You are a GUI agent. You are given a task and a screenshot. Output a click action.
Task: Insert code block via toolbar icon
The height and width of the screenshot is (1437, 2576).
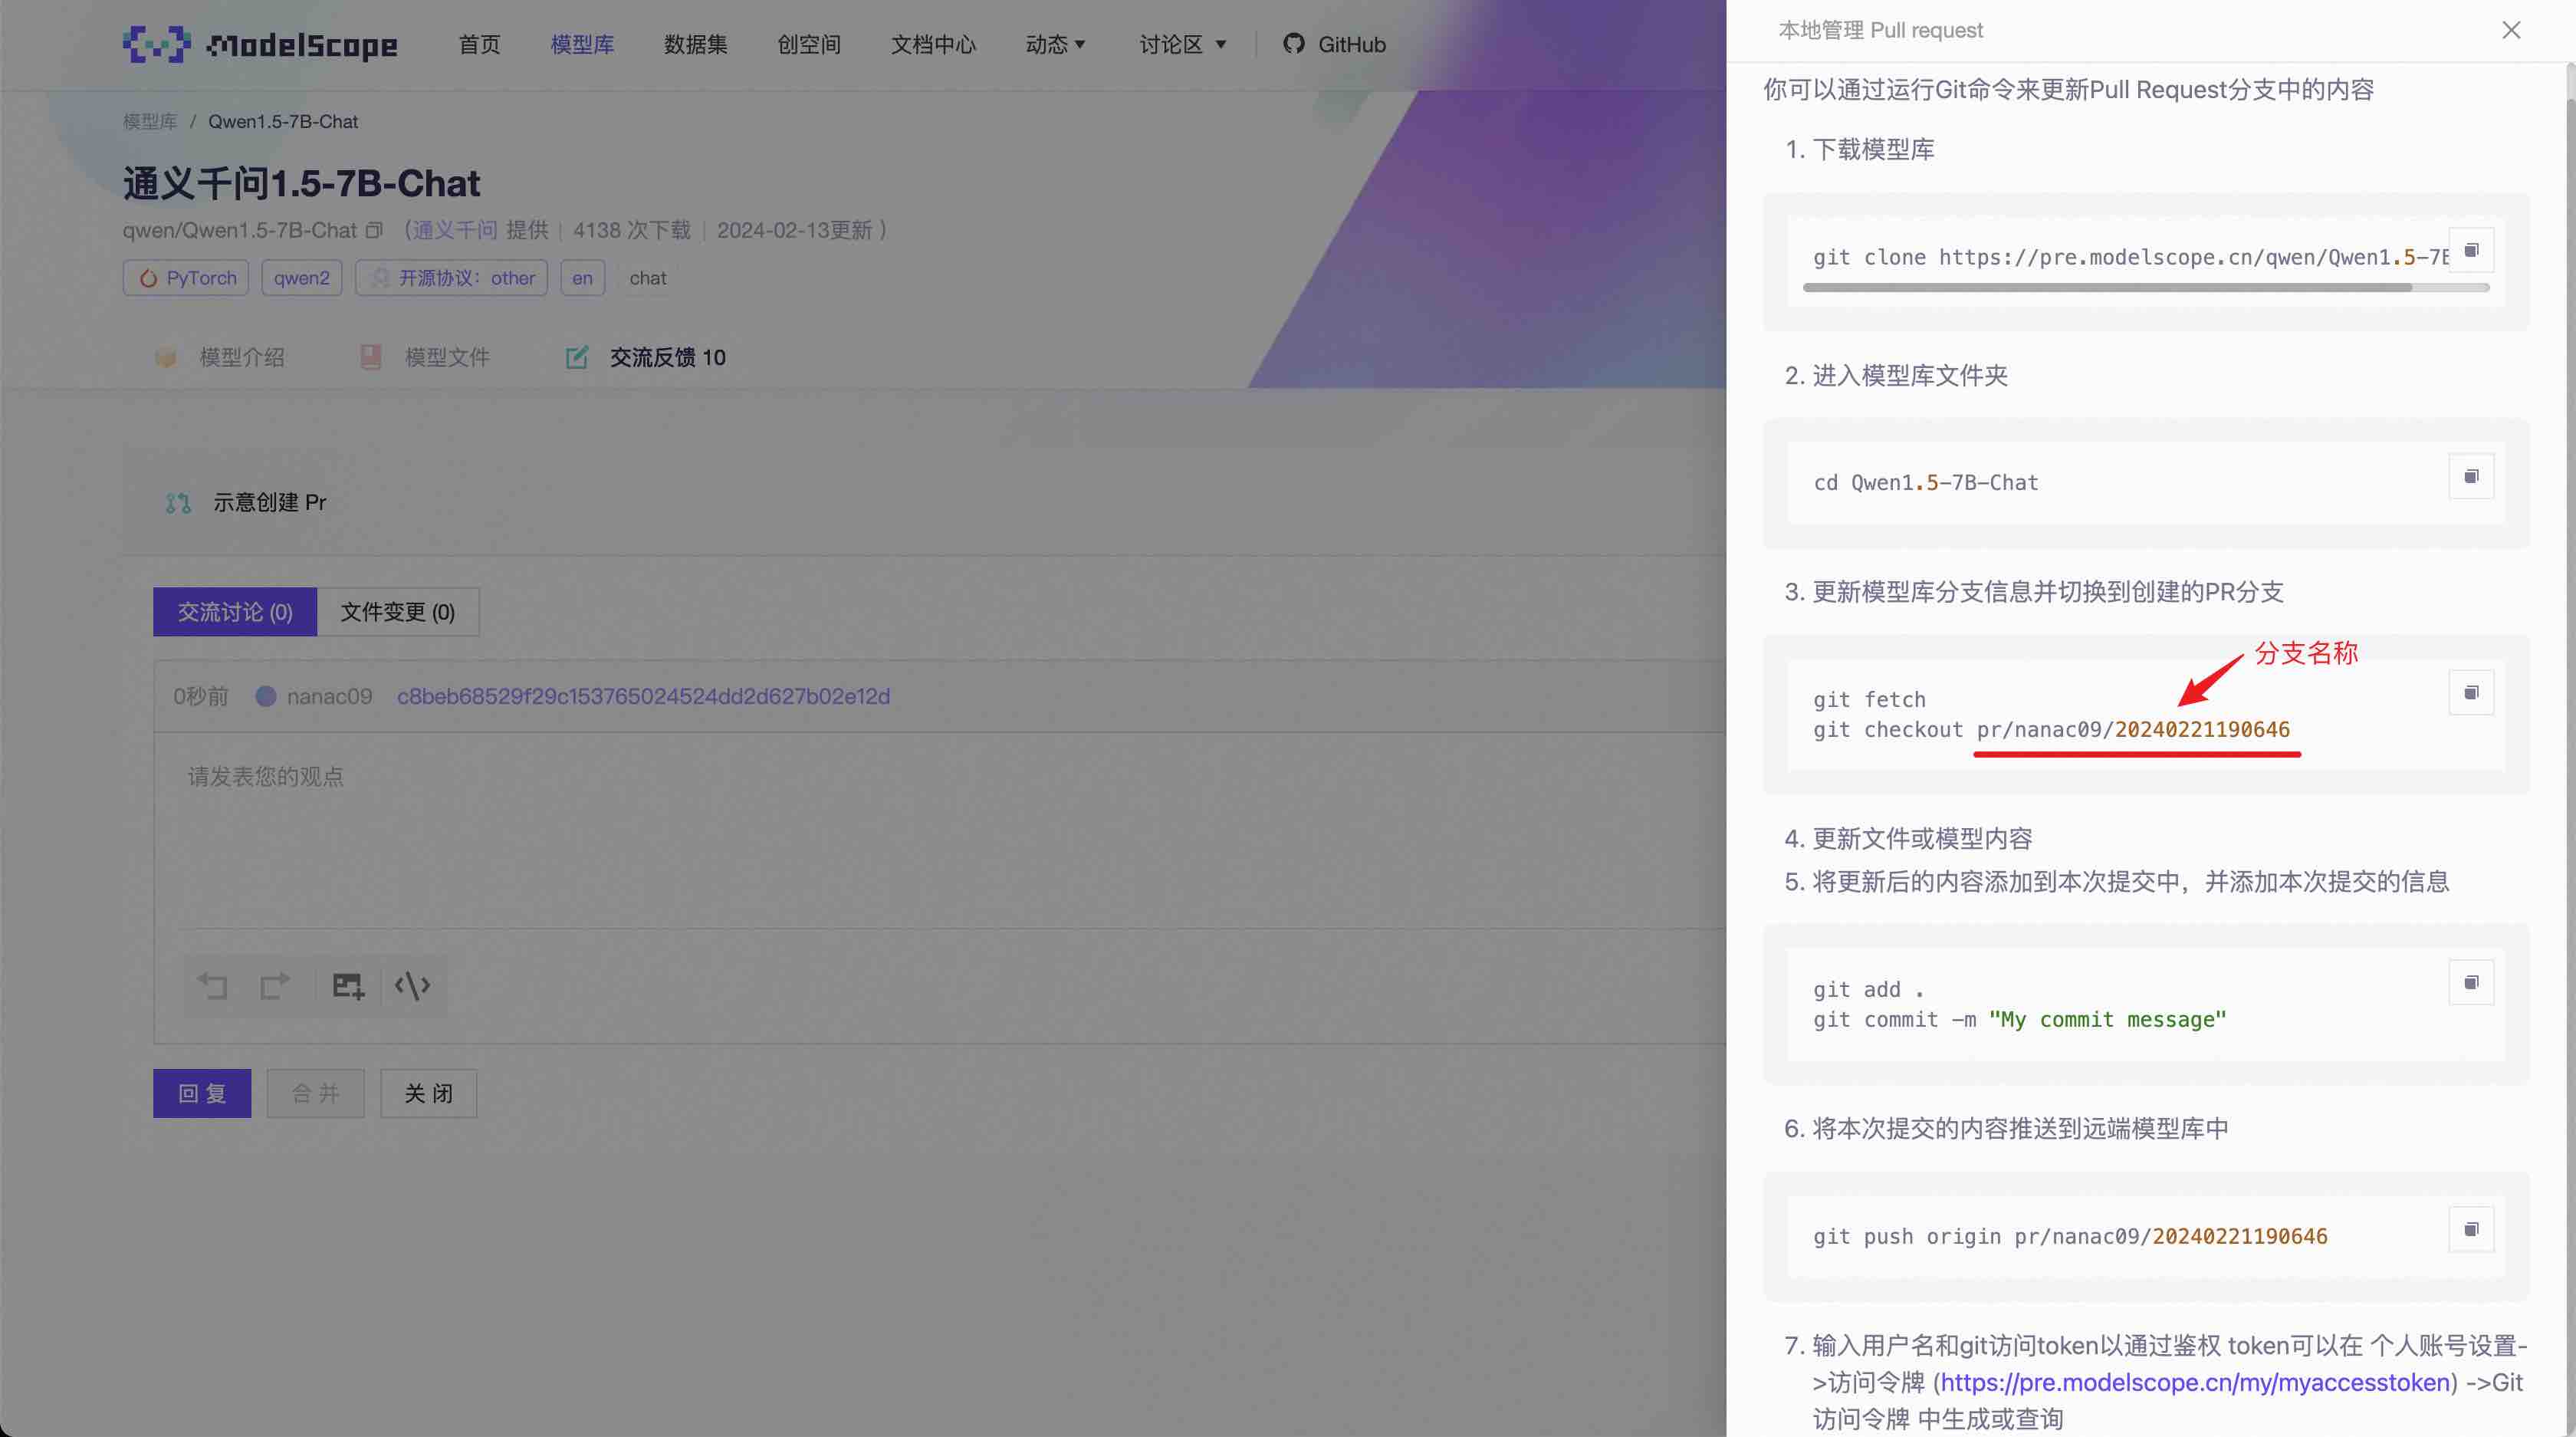click(x=412, y=986)
